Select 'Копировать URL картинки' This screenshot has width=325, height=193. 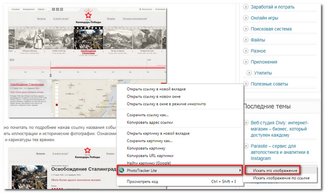(x=150, y=156)
